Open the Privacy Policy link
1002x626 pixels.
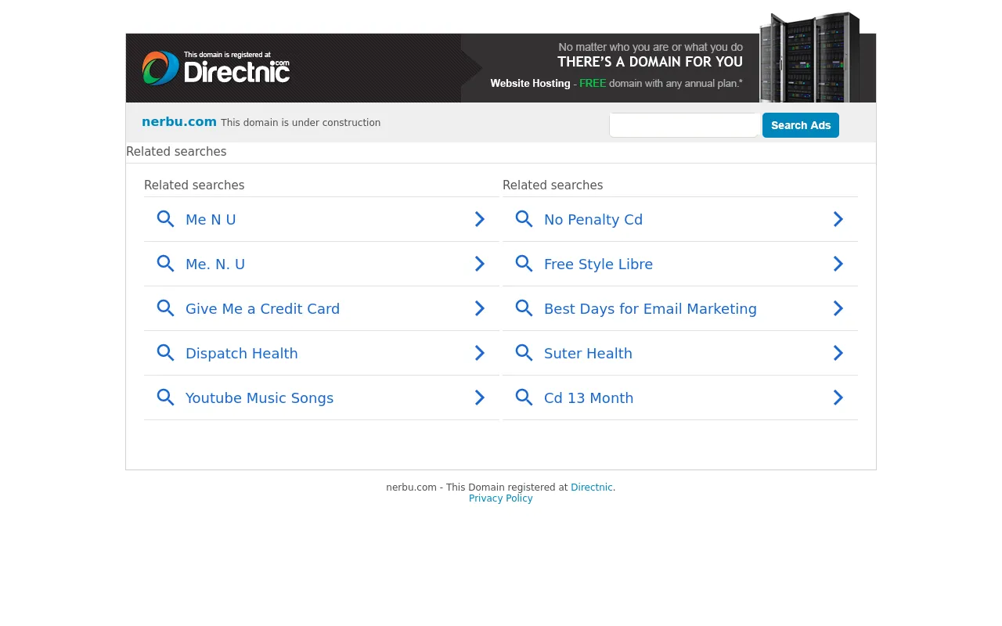point(501,498)
